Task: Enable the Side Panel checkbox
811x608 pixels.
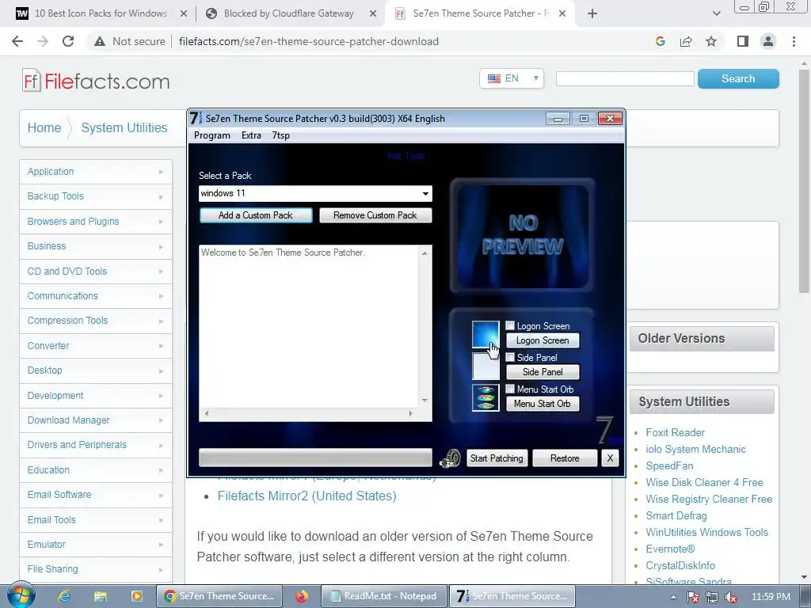Action: click(x=510, y=357)
